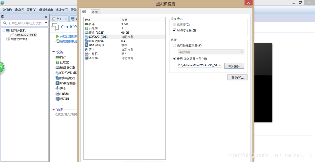Viewport: 315px width, 162px height.
Task: Switch to the 主页 tab in the main window
Action: 59,19
